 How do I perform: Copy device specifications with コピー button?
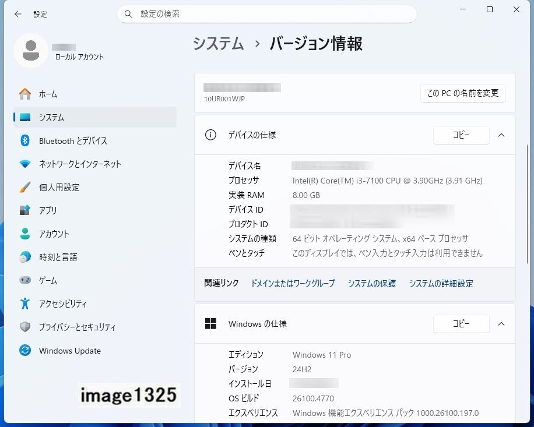[461, 135]
